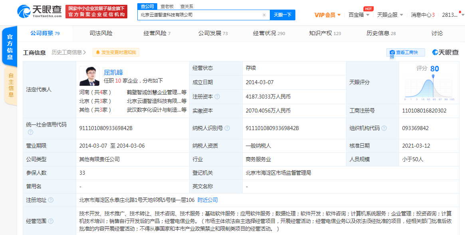Select the 知识产权 tab
The height and width of the screenshot is (235, 465).
pyautogui.click(x=325, y=34)
